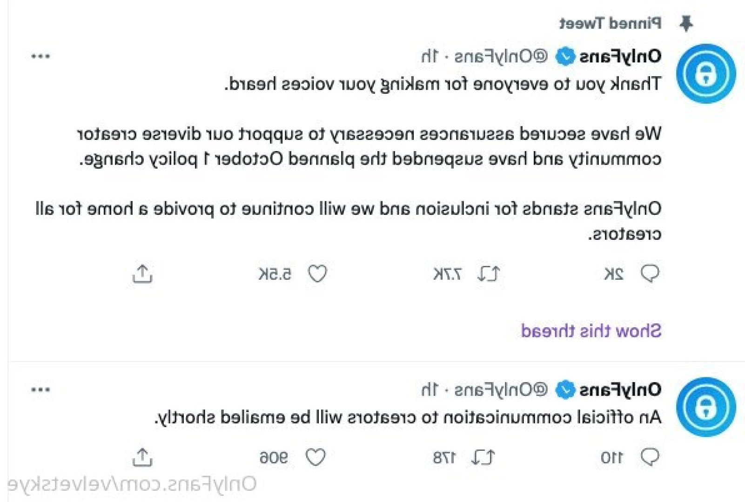
Task: Retweet the second tweet with 178 retweets
Action: tap(483, 457)
